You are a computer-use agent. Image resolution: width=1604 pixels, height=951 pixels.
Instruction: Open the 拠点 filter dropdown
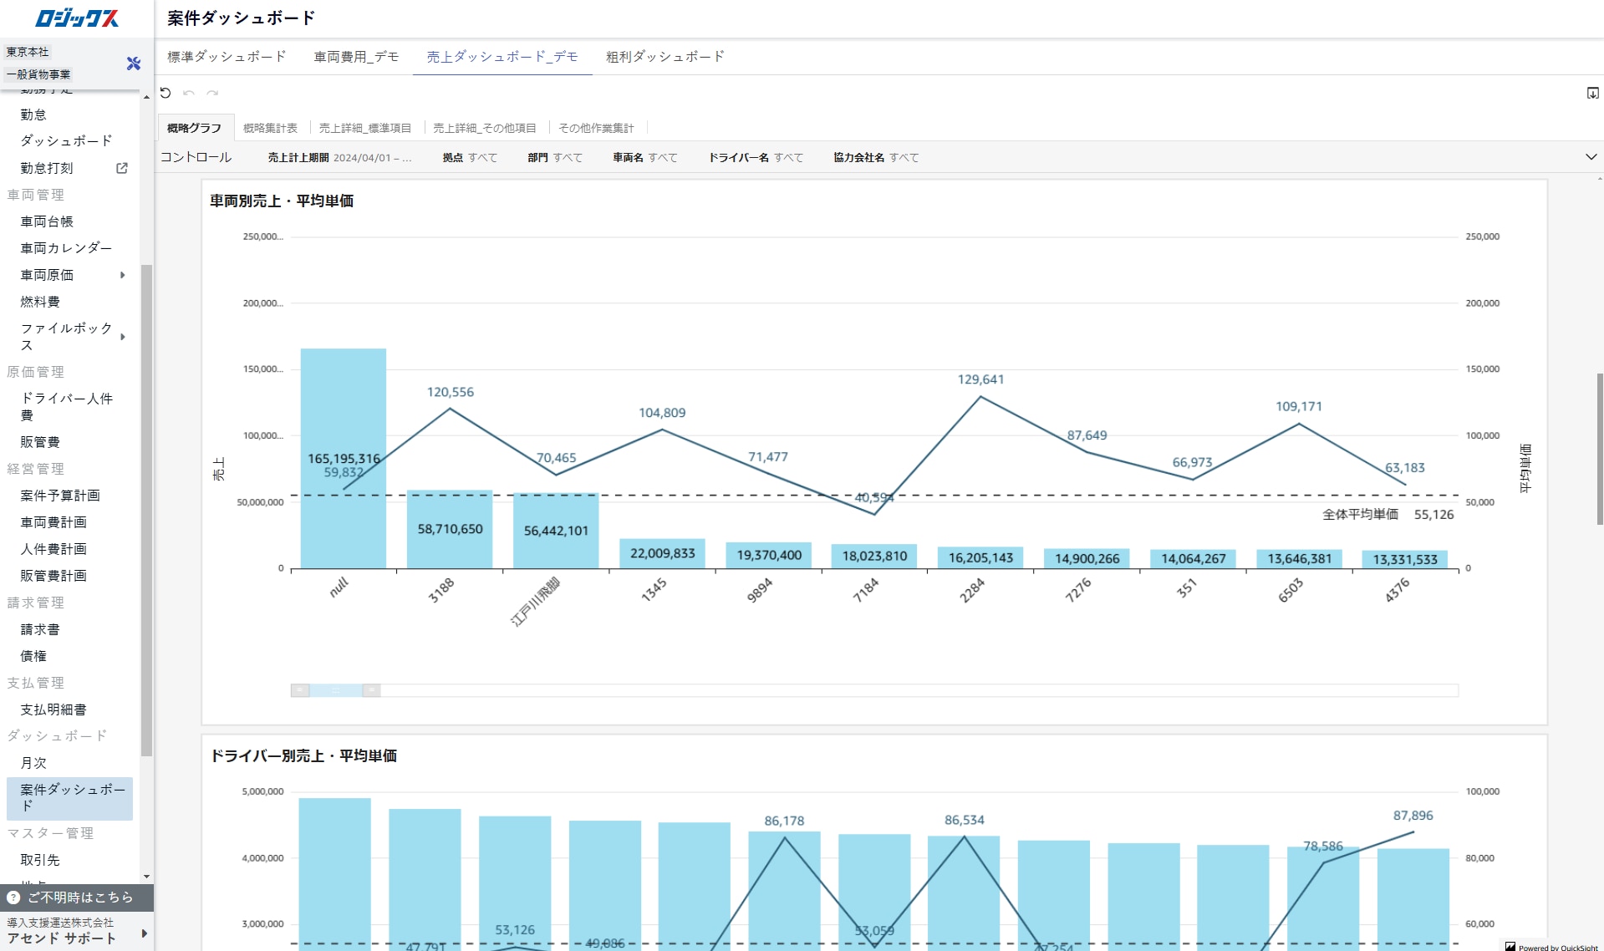coord(470,157)
